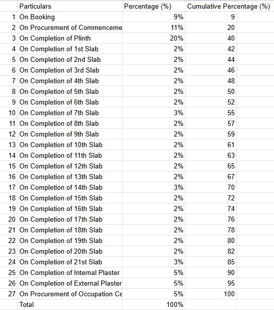The image size is (274, 310).
Task: Click On Completion of Internal Plaster
Action: point(70,272)
